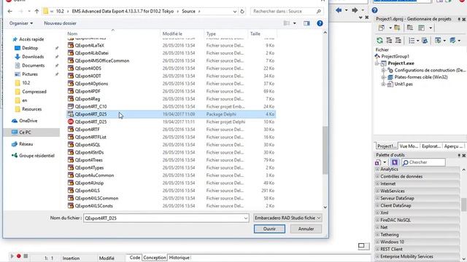Expand Unit1.pas node
This screenshot has width=467, height=262.
click(x=383, y=84)
